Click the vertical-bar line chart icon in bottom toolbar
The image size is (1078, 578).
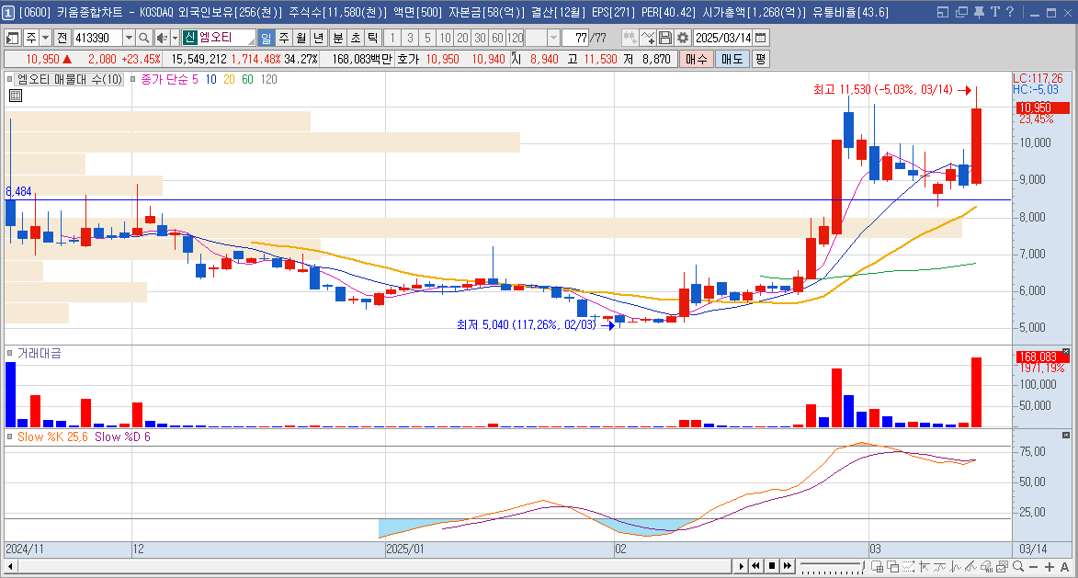pos(955,566)
